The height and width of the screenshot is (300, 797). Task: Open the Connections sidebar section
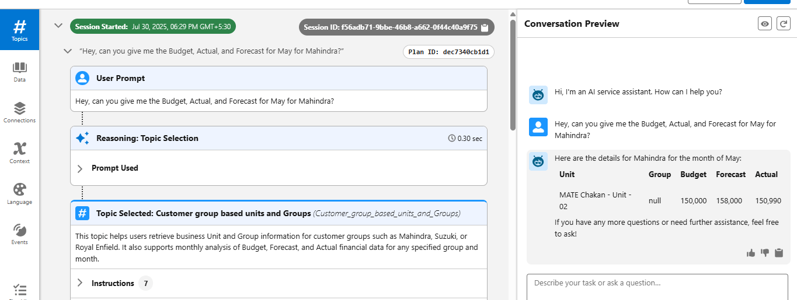click(19, 112)
